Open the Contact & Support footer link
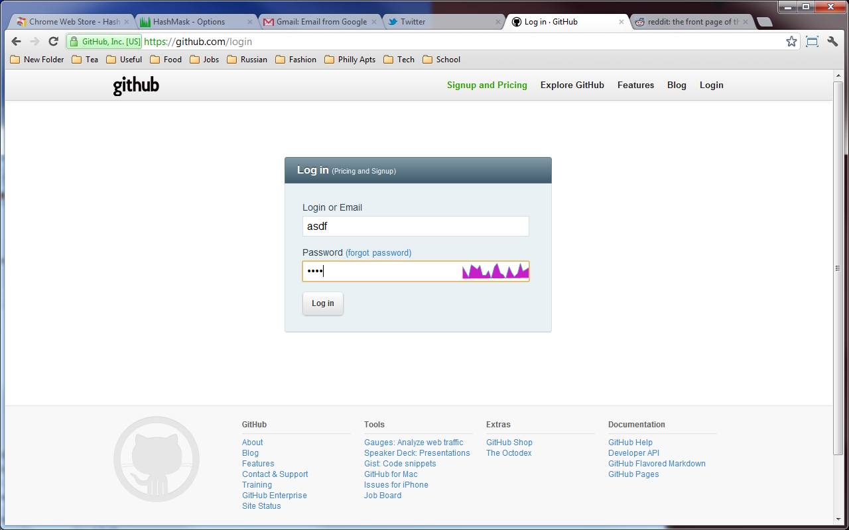Viewport: 849px width, 530px height. point(275,474)
